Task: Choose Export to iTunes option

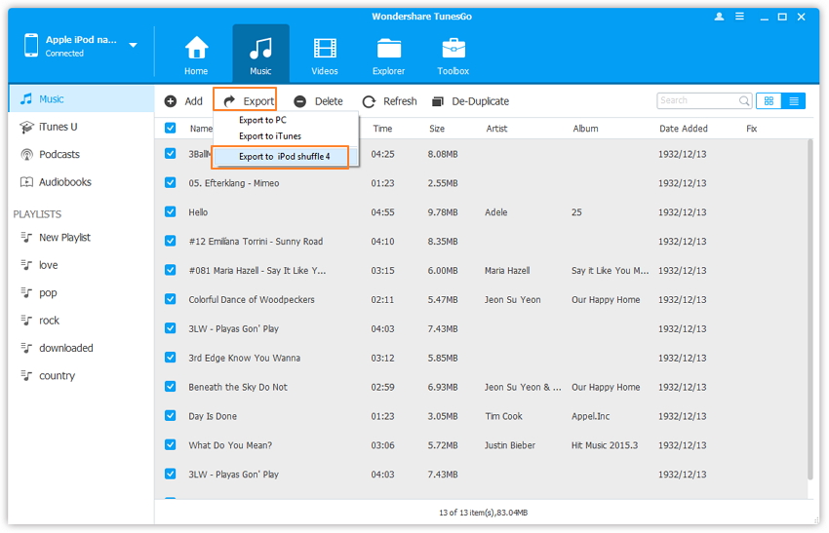Action: 270,136
